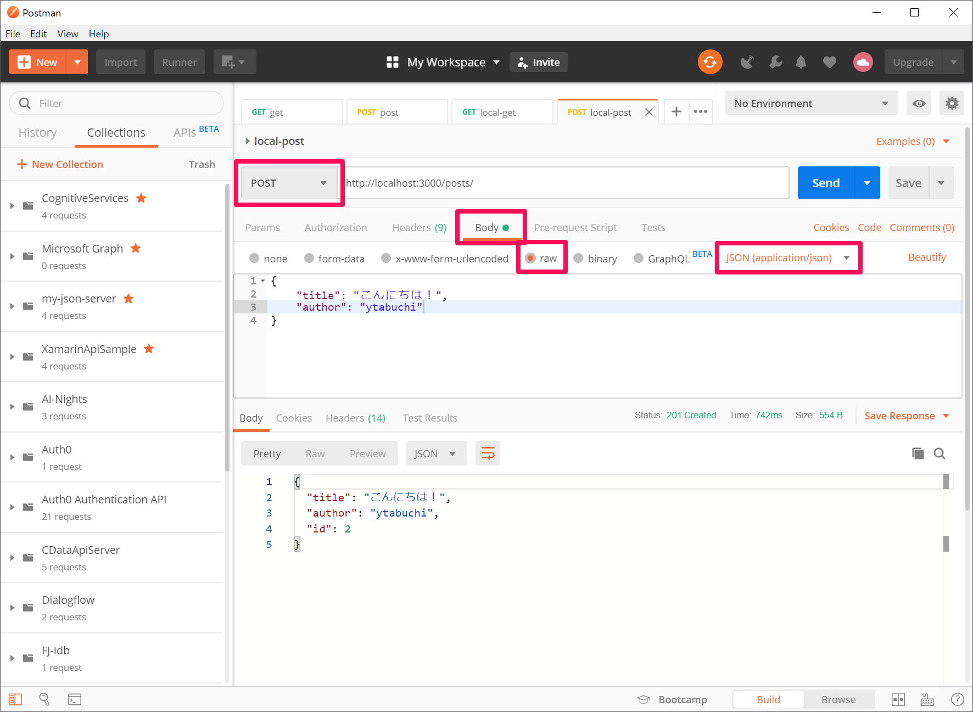The height and width of the screenshot is (712, 973).
Task: Open the Test Results response tab
Action: click(x=430, y=418)
